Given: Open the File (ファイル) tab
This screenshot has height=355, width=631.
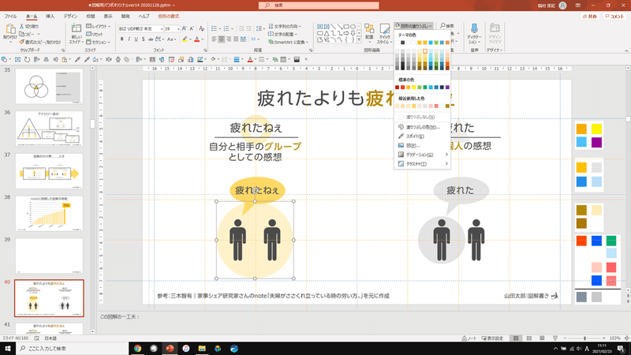Looking at the screenshot, I should 10,17.
